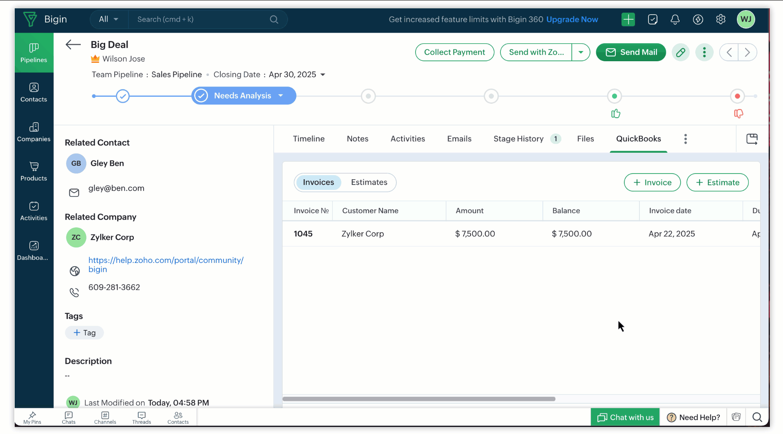
Task: Switch to Estimates toggle
Action: pos(369,183)
